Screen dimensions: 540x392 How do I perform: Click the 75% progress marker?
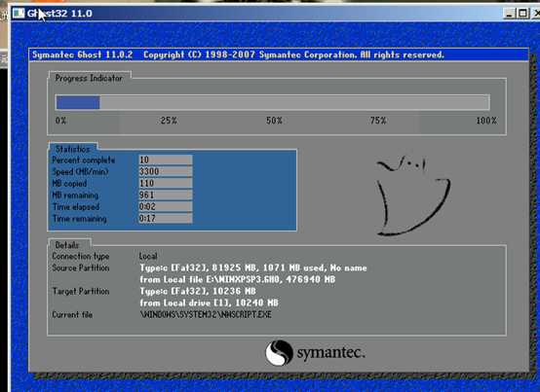tap(378, 121)
